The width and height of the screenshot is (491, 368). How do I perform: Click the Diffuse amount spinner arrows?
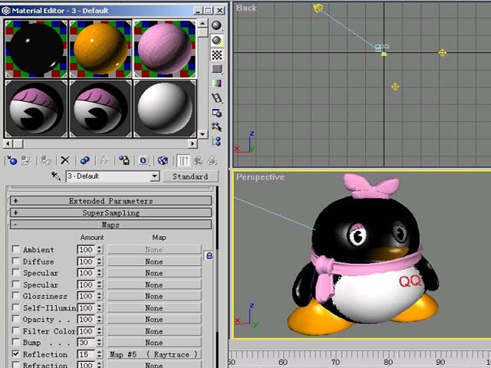pos(99,261)
